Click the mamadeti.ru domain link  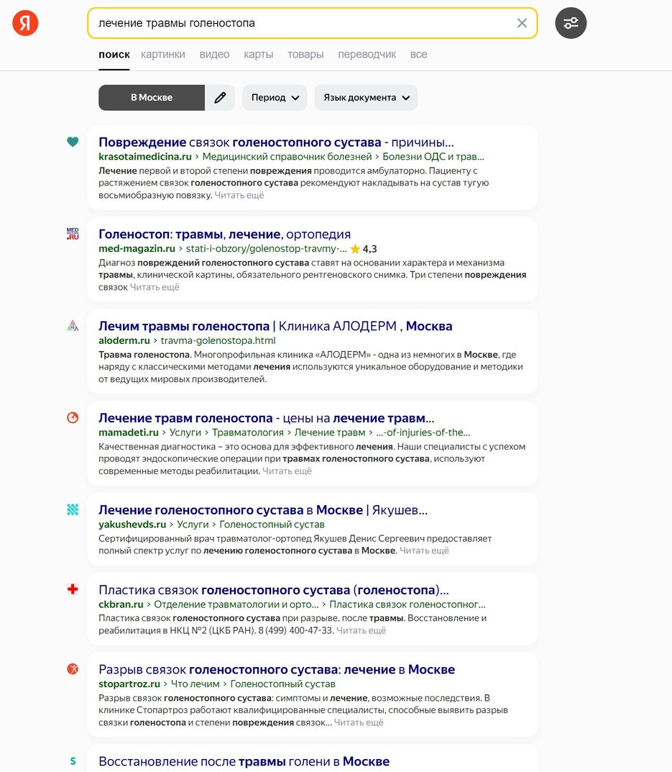129,432
